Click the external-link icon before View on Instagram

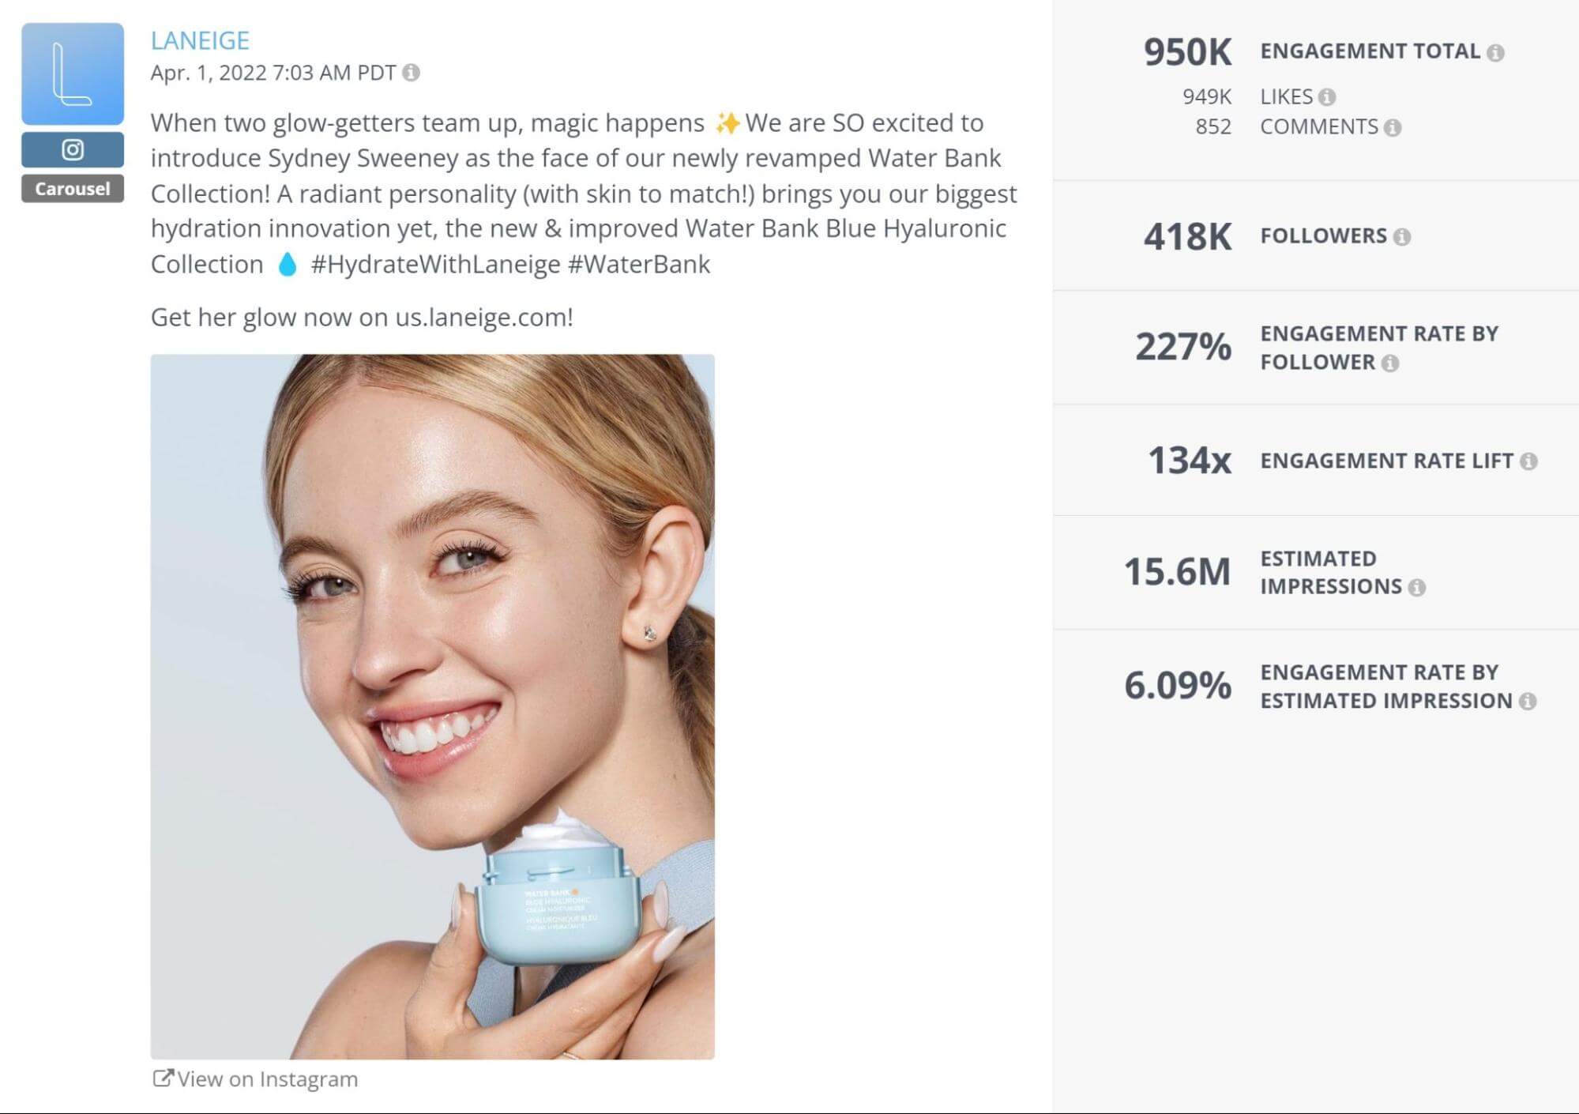click(164, 1076)
